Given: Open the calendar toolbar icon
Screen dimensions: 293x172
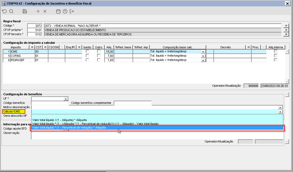Looking at the screenshot, I should [58, 11].
